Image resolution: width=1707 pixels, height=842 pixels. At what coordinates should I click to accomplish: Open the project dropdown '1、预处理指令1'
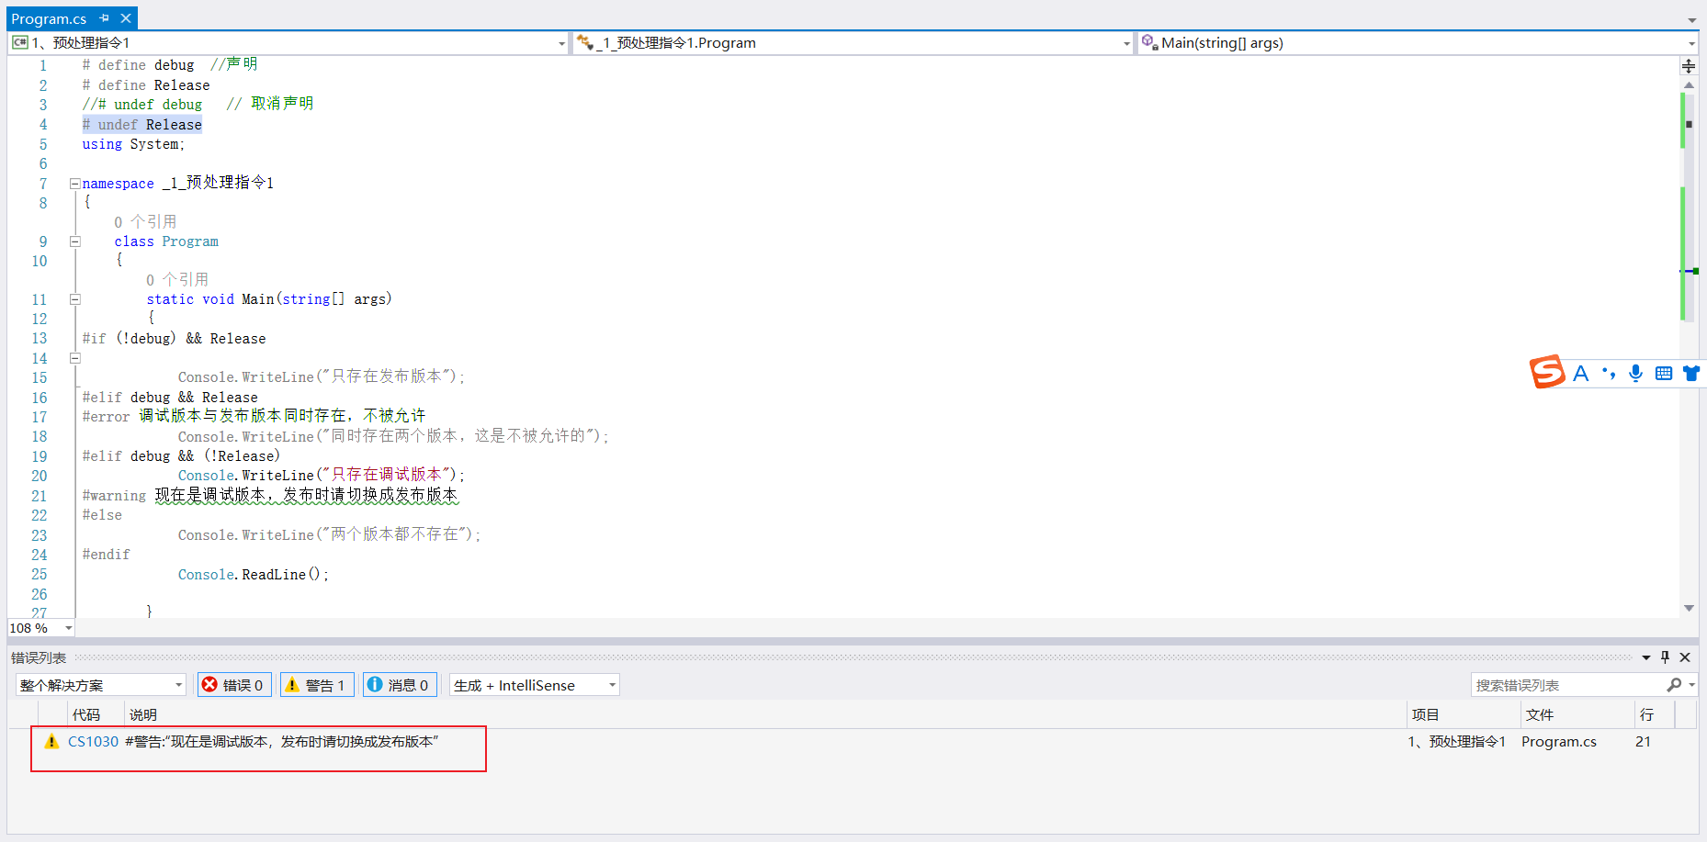coord(289,43)
